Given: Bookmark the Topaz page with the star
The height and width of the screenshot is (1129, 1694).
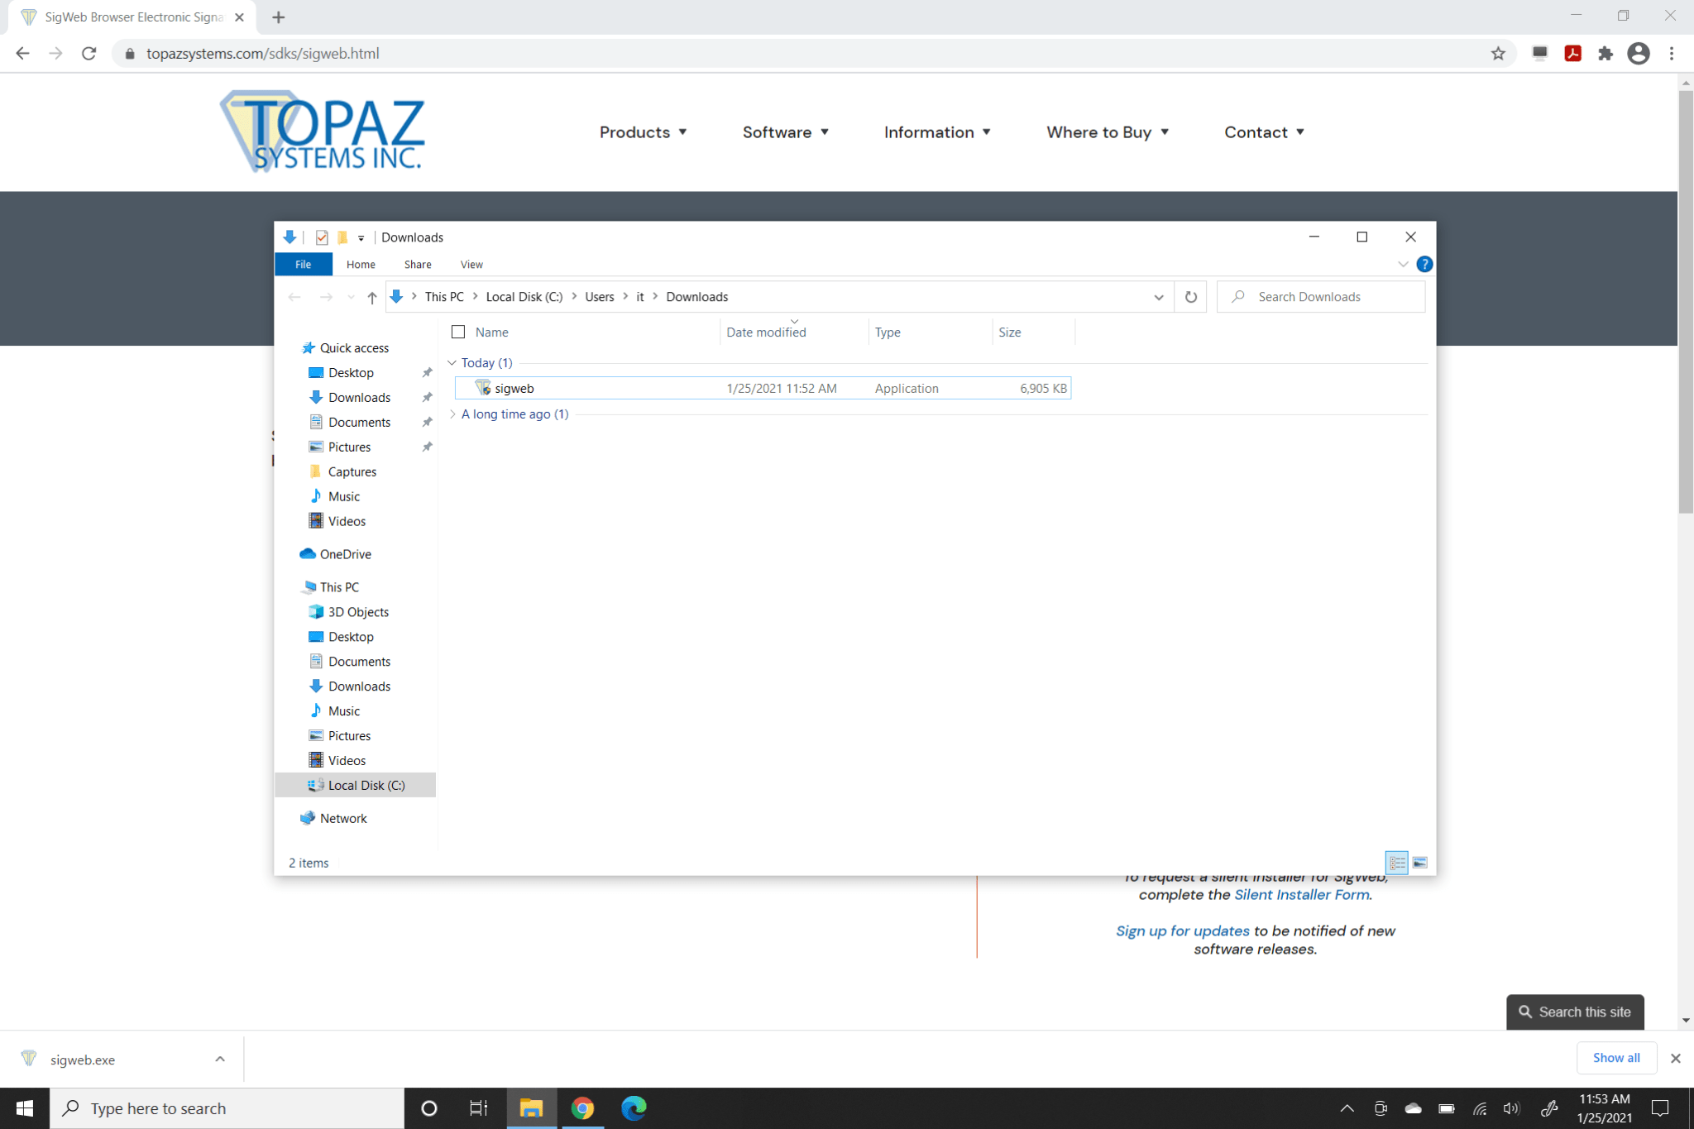Looking at the screenshot, I should 1497,53.
